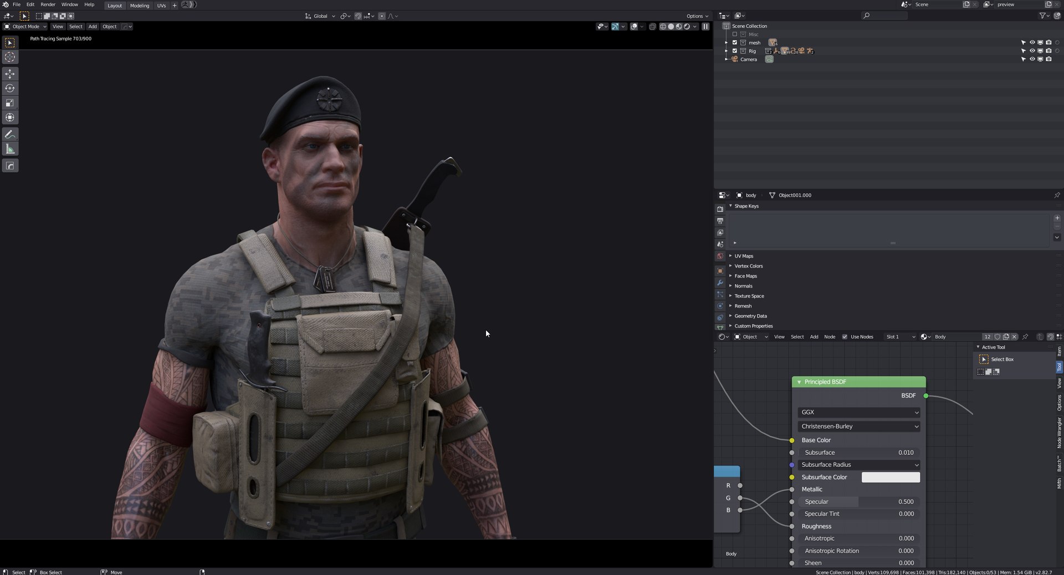The width and height of the screenshot is (1064, 575).
Task: Activate the Measure tool
Action: [x=10, y=149]
